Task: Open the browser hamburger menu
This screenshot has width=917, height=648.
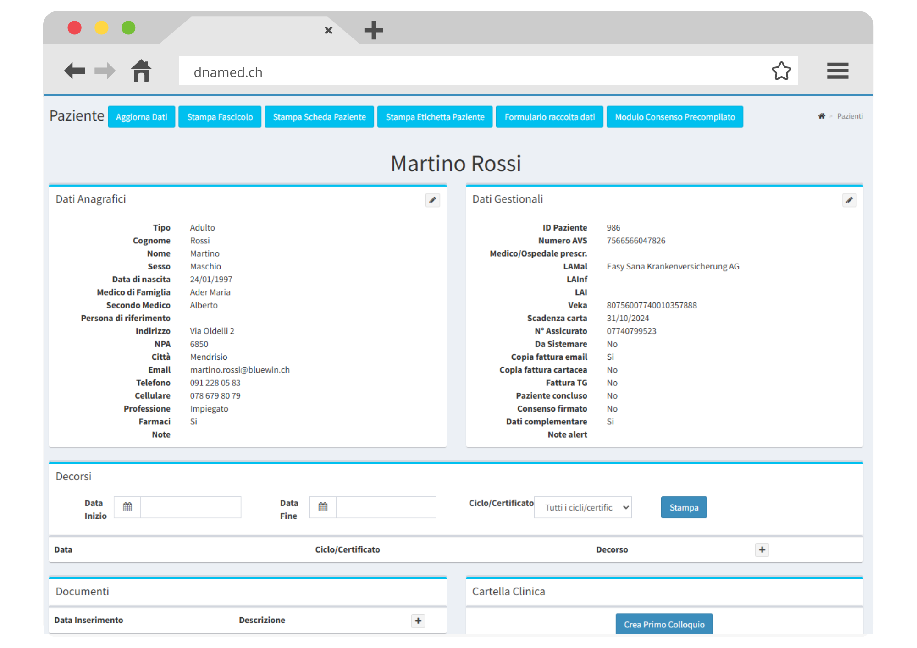Action: coord(837,71)
